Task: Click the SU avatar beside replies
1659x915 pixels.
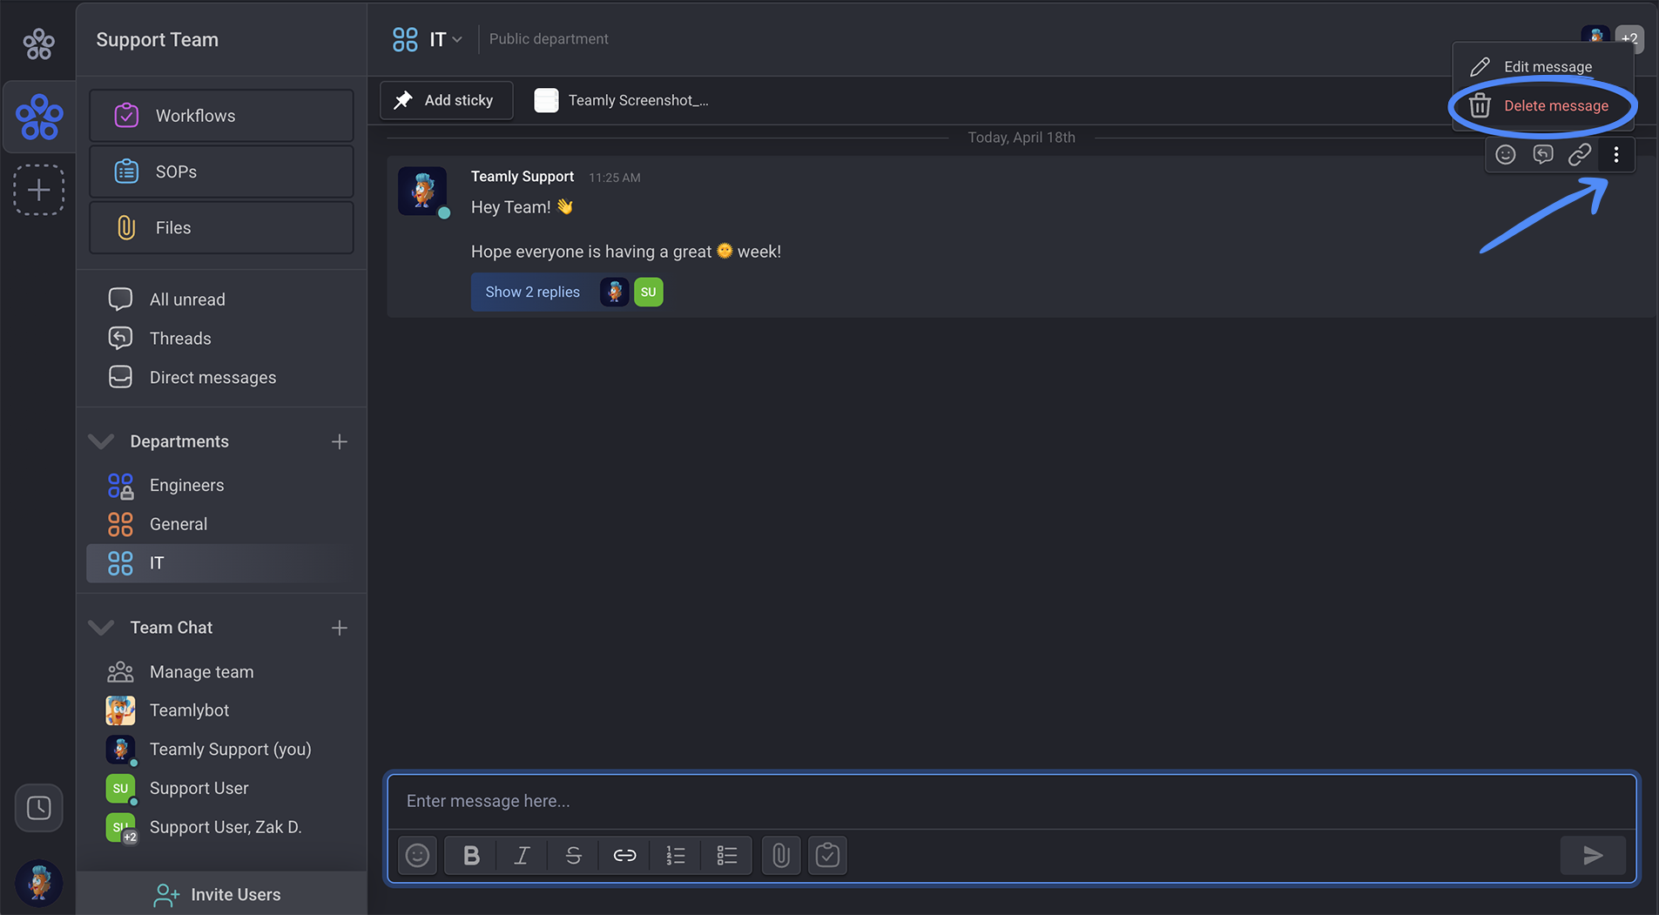Action: point(649,293)
